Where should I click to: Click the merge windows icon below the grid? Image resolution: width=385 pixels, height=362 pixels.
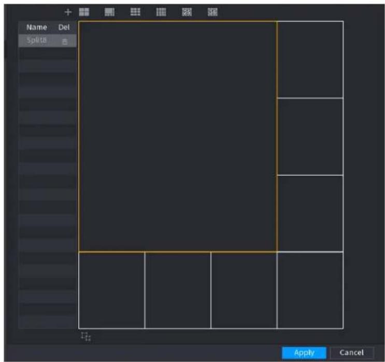tap(86, 337)
